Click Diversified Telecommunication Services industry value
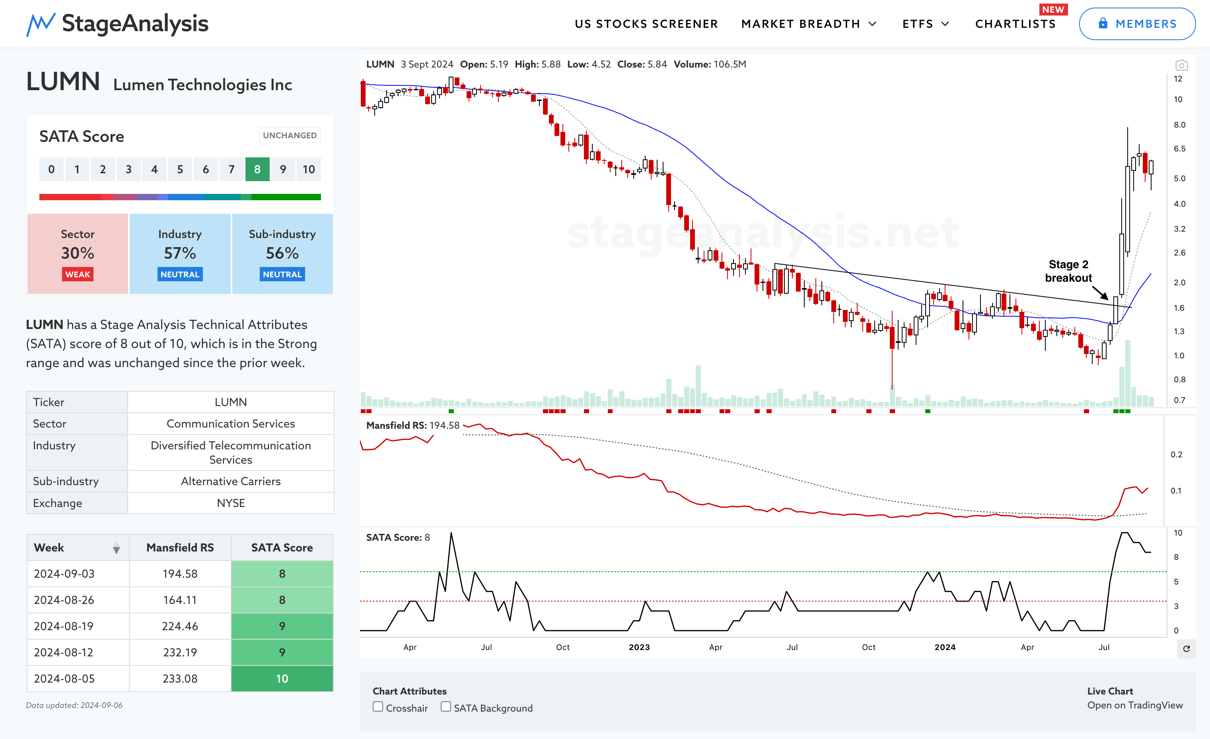 [231, 453]
